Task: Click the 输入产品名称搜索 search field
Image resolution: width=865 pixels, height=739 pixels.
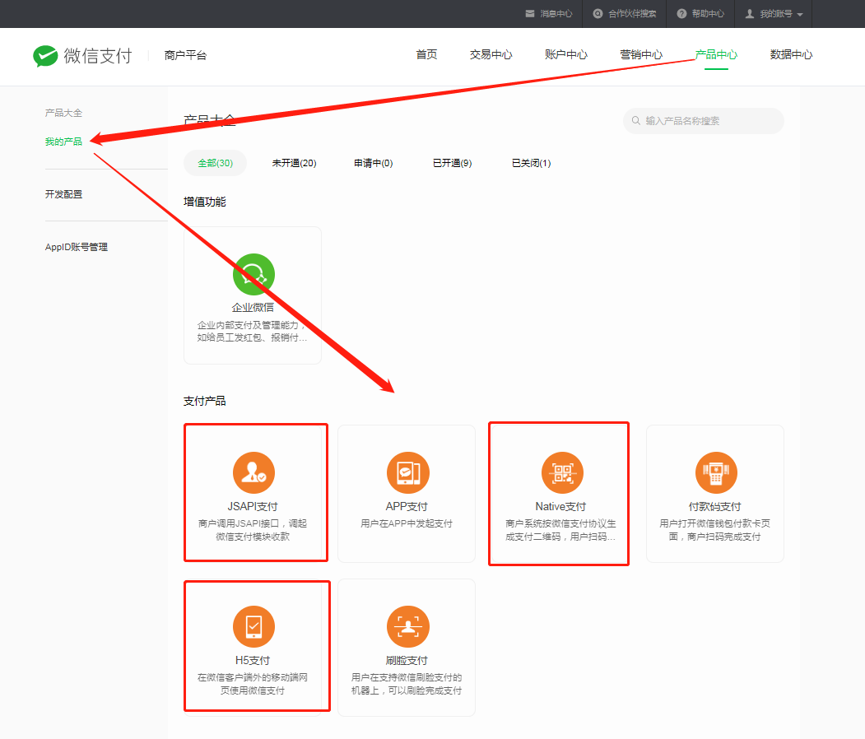Action: tap(704, 121)
